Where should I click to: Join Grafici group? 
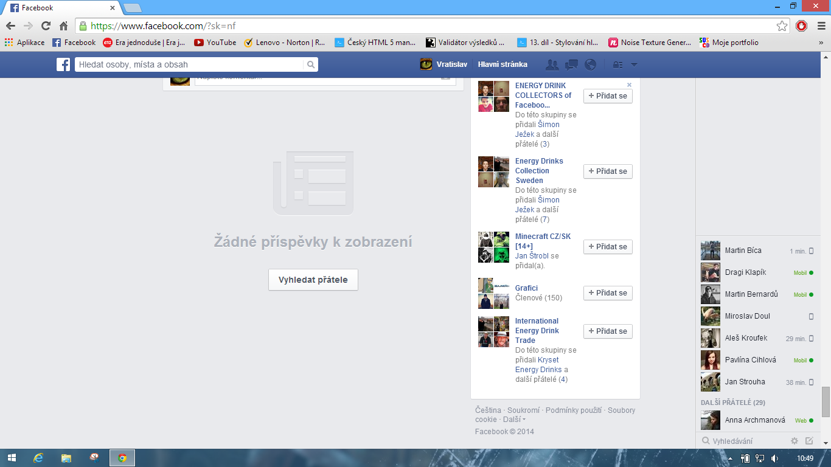(608, 293)
